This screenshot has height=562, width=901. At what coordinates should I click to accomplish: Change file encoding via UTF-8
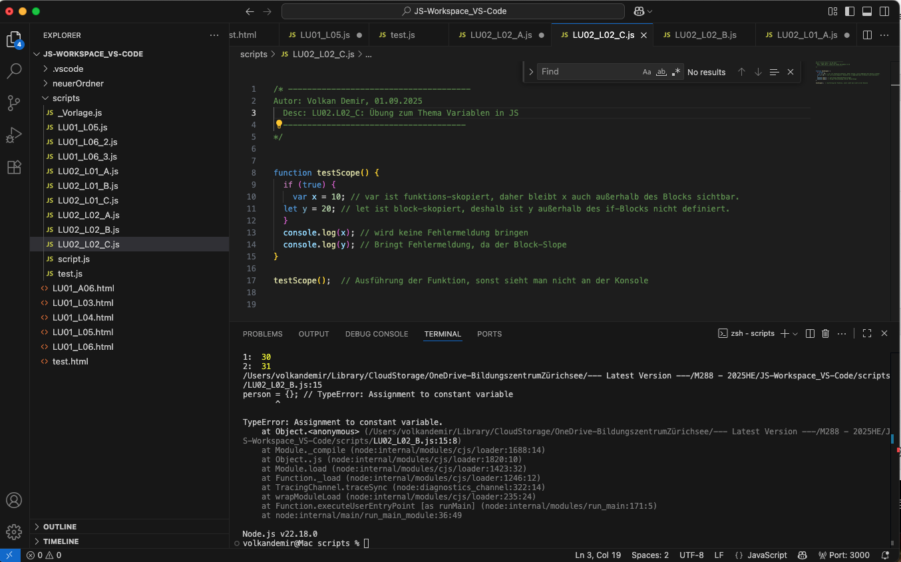(x=691, y=555)
